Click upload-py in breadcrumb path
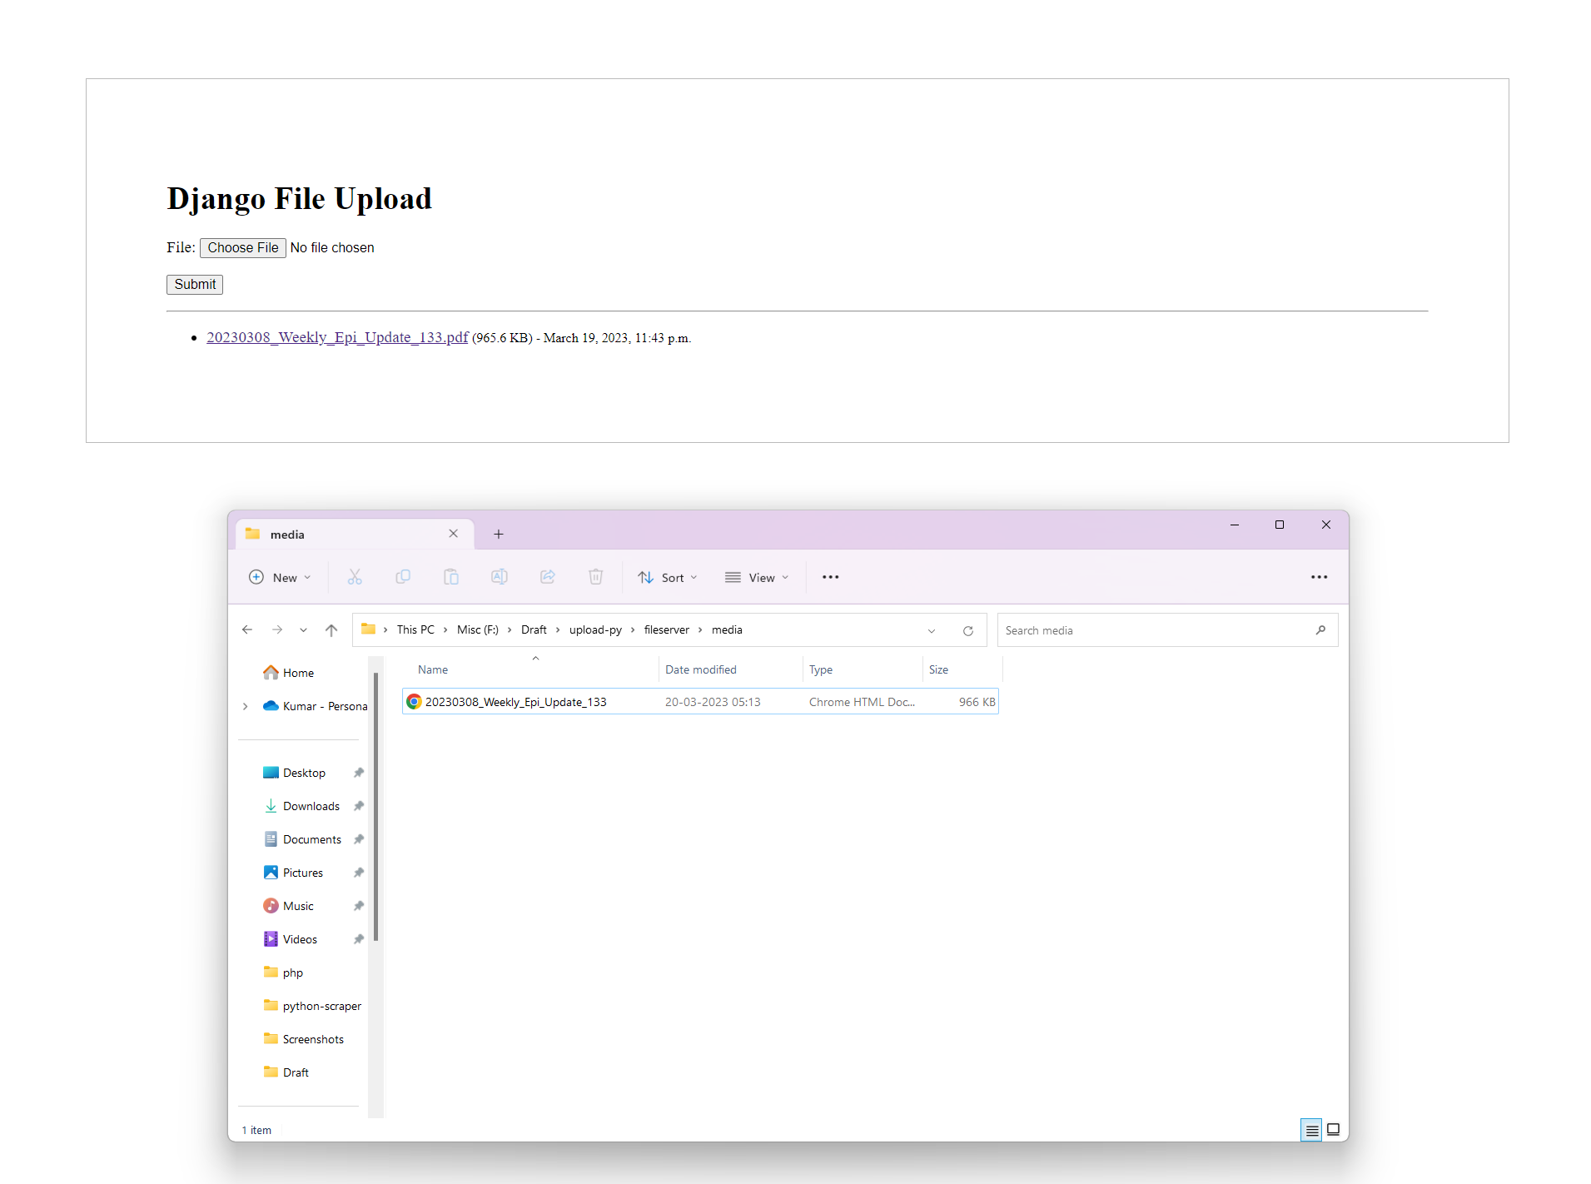This screenshot has width=1591, height=1184. pyautogui.click(x=595, y=630)
